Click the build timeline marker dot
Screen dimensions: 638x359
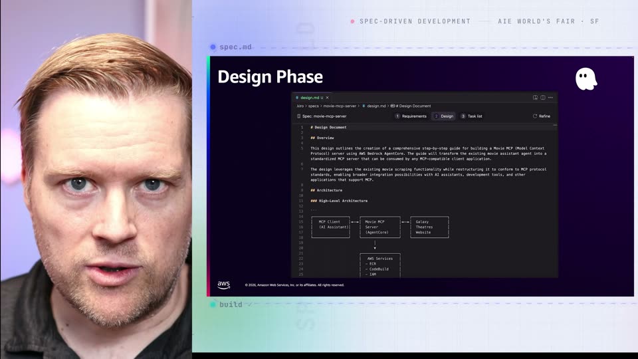213,304
